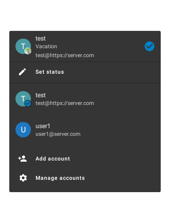170x223 pixels.
Task: Click the header test@https://server.com address
Action: tap(65, 55)
